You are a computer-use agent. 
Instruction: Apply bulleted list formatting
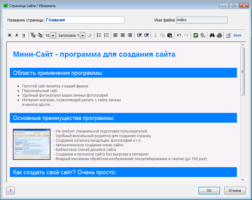[99, 35]
